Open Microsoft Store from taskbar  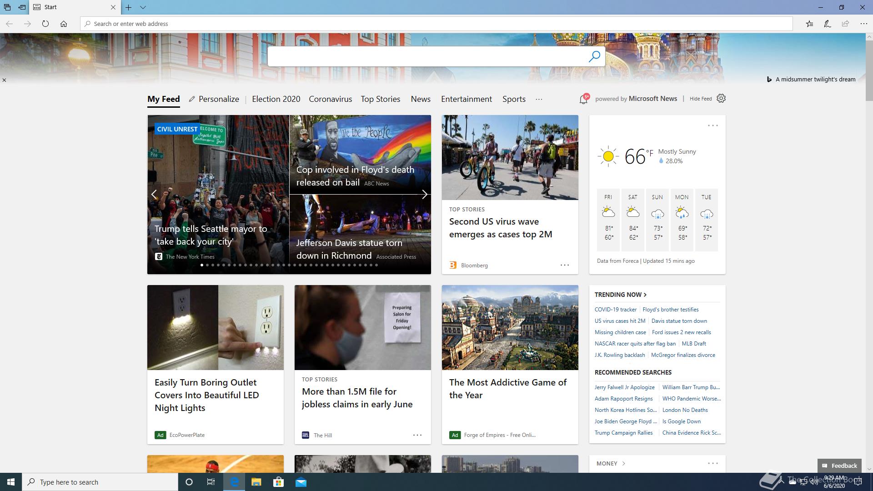pyautogui.click(x=278, y=482)
